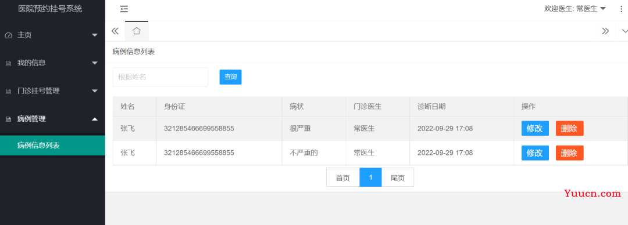Focus the 根据姓名 search field
Image resolution: width=628 pixels, height=225 pixels.
160,77
